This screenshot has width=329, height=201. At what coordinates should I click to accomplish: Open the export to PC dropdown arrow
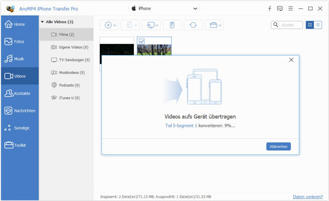pos(157,25)
